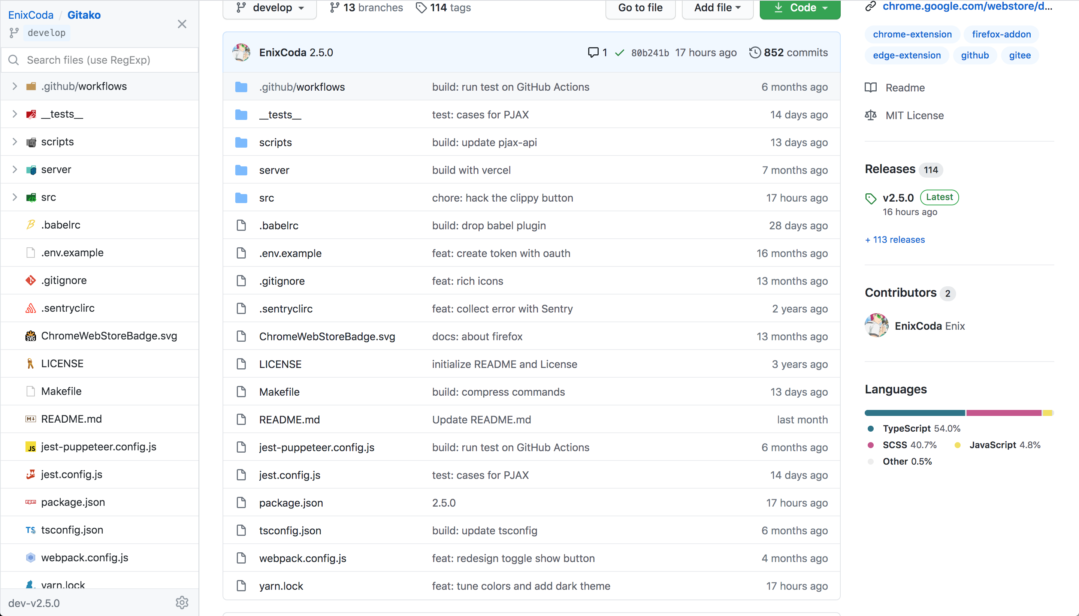Click the 852 commits history clock icon
Screen dimensions: 1079x616
(x=755, y=52)
